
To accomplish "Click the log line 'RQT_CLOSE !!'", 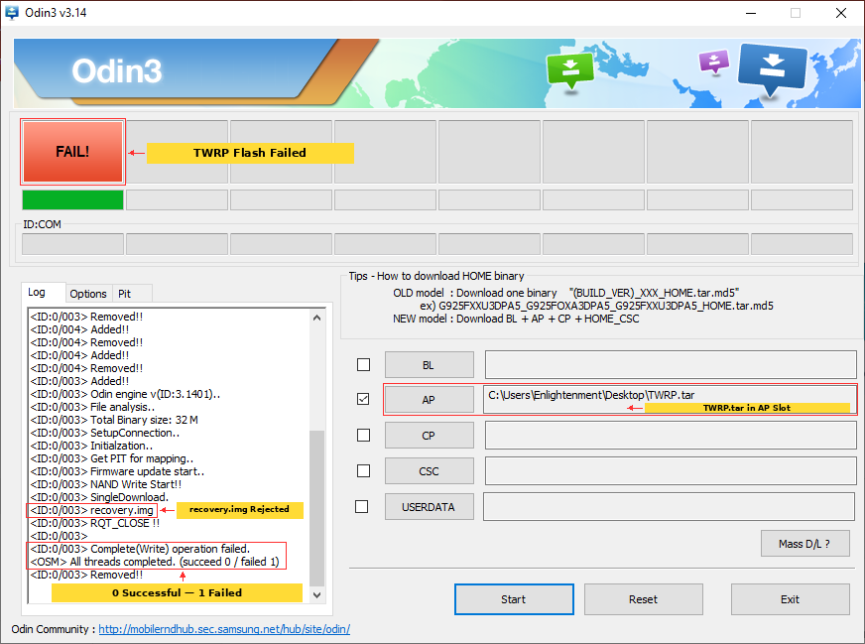I will tap(95, 523).
